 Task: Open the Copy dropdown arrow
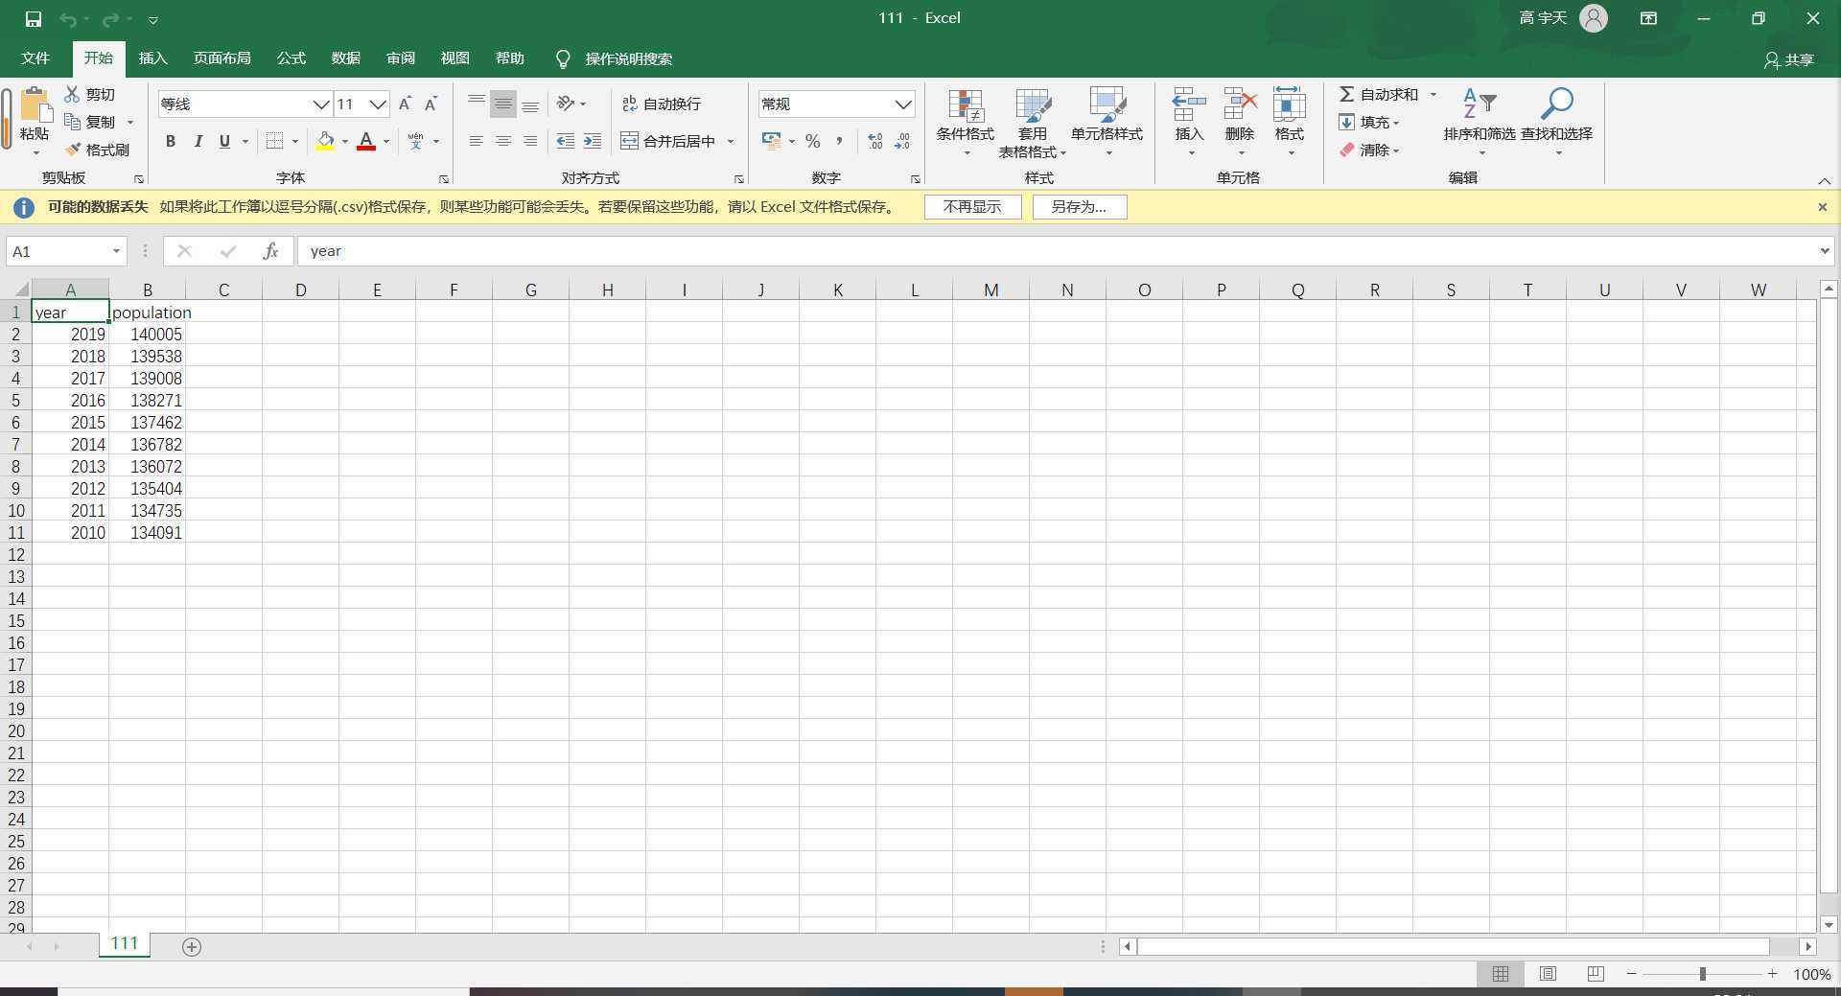(130, 122)
